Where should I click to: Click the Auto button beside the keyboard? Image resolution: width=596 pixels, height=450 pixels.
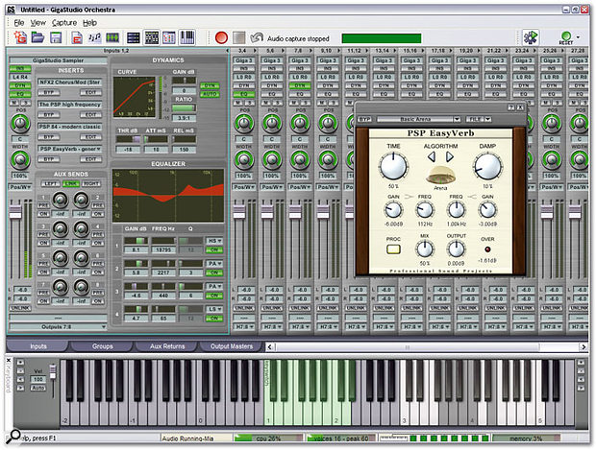coord(38,388)
